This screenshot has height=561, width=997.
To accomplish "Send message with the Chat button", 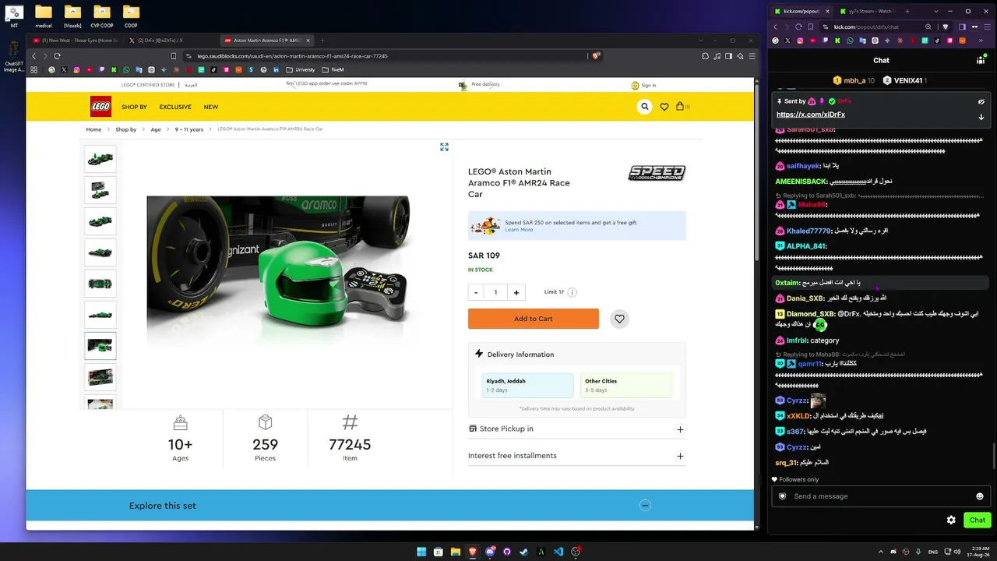I will (977, 520).
